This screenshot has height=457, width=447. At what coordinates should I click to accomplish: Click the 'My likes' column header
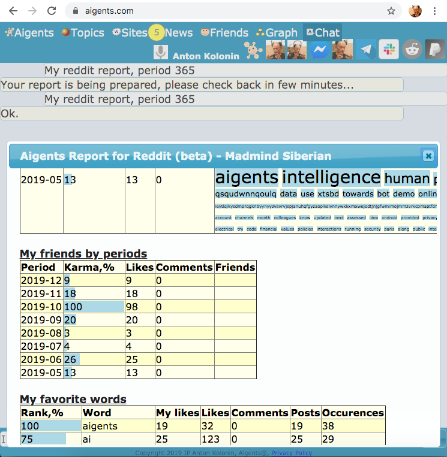(x=178, y=413)
